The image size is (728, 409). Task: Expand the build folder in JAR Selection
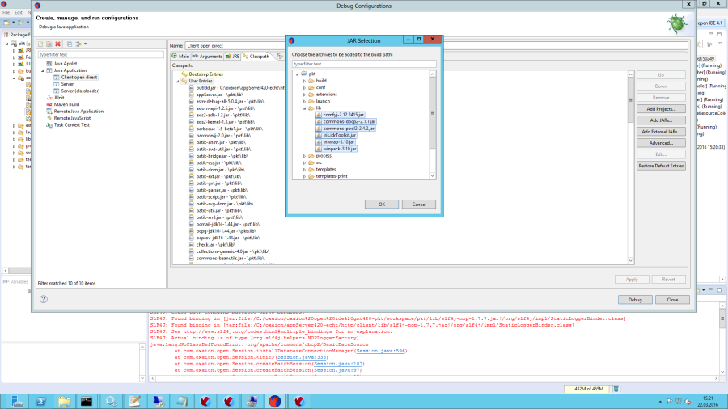(305, 81)
